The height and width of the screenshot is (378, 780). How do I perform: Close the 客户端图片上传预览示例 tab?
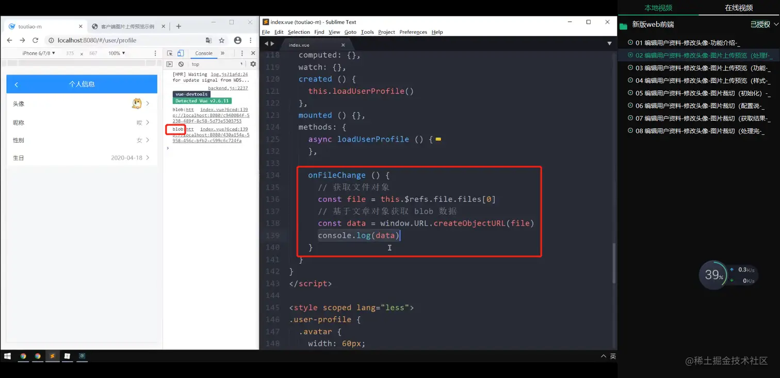click(164, 26)
